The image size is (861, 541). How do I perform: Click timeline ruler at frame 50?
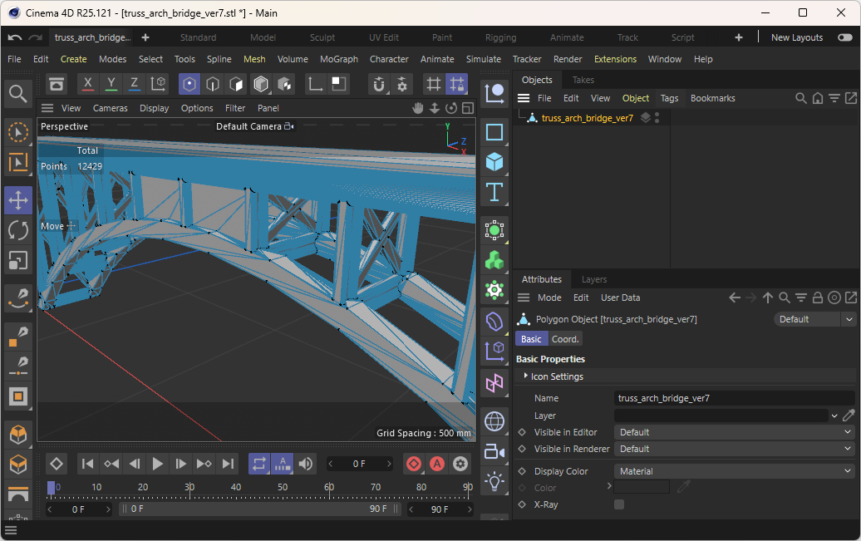(x=283, y=488)
